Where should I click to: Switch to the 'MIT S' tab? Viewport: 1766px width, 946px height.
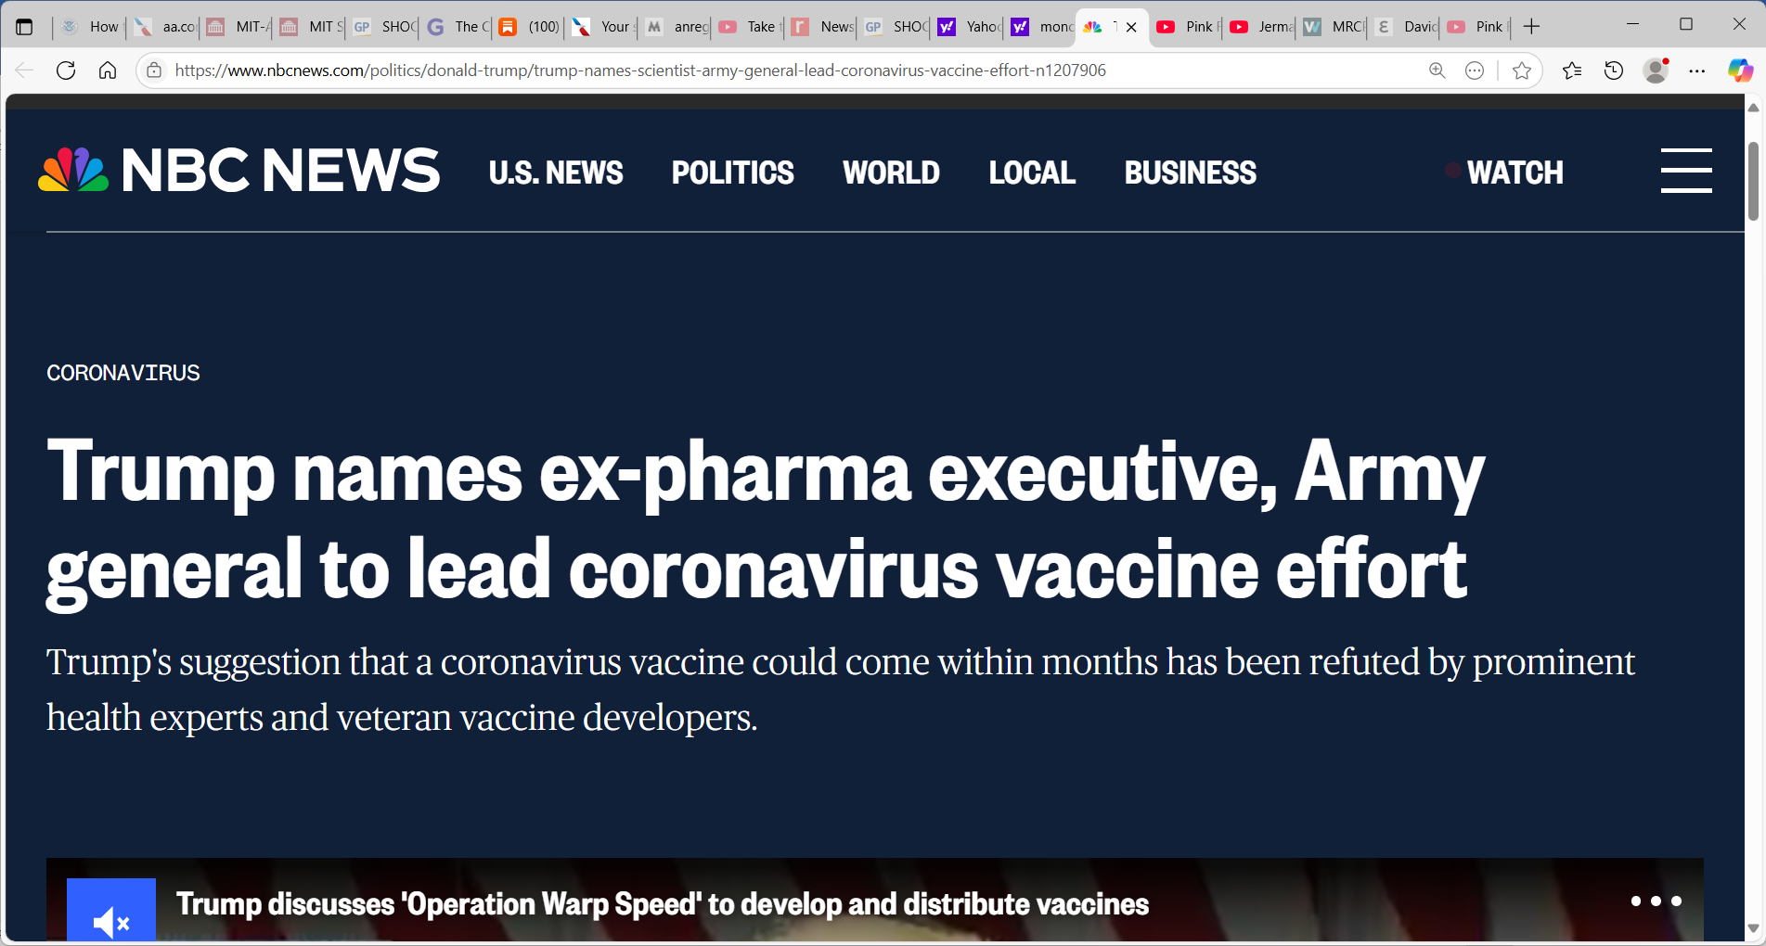coord(312,27)
